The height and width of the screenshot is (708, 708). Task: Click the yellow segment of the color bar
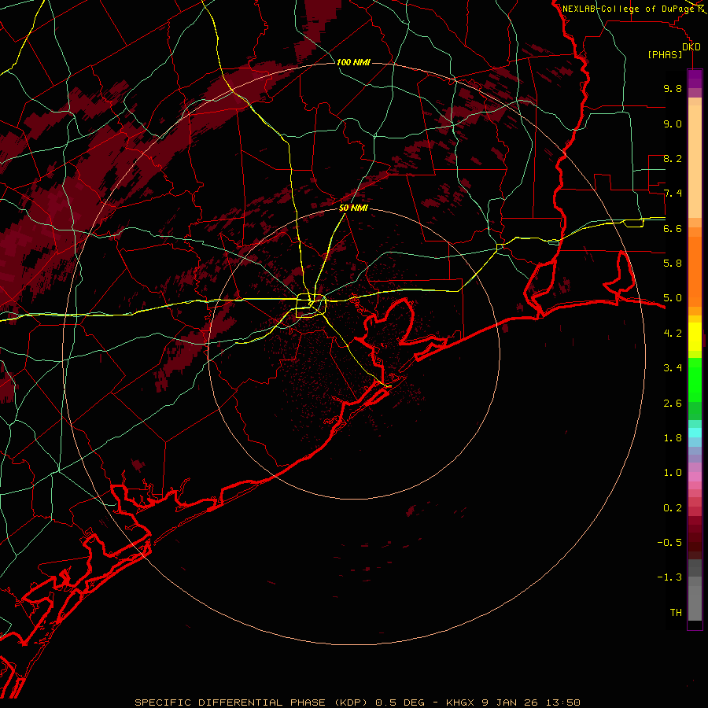[x=695, y=337]
